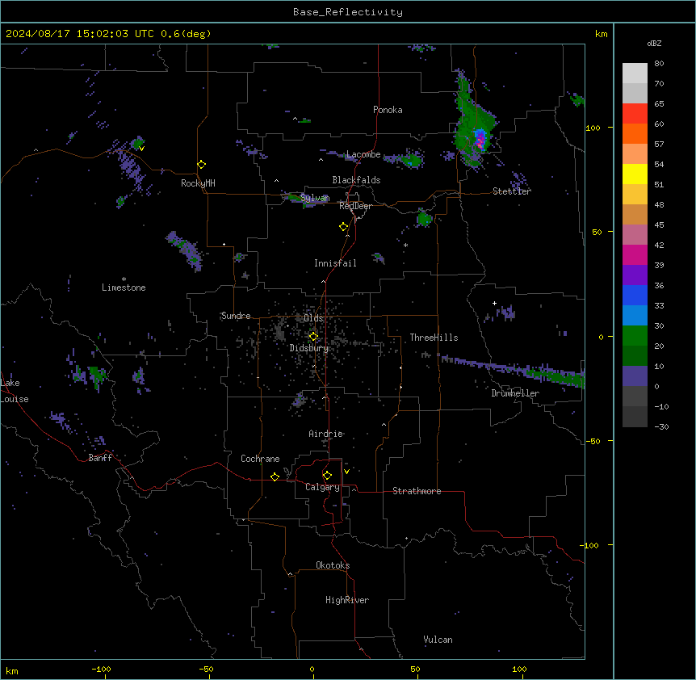Select the 42 dBZ magenta legend swatch
This screenshot has width=696, height=680.
635,254
